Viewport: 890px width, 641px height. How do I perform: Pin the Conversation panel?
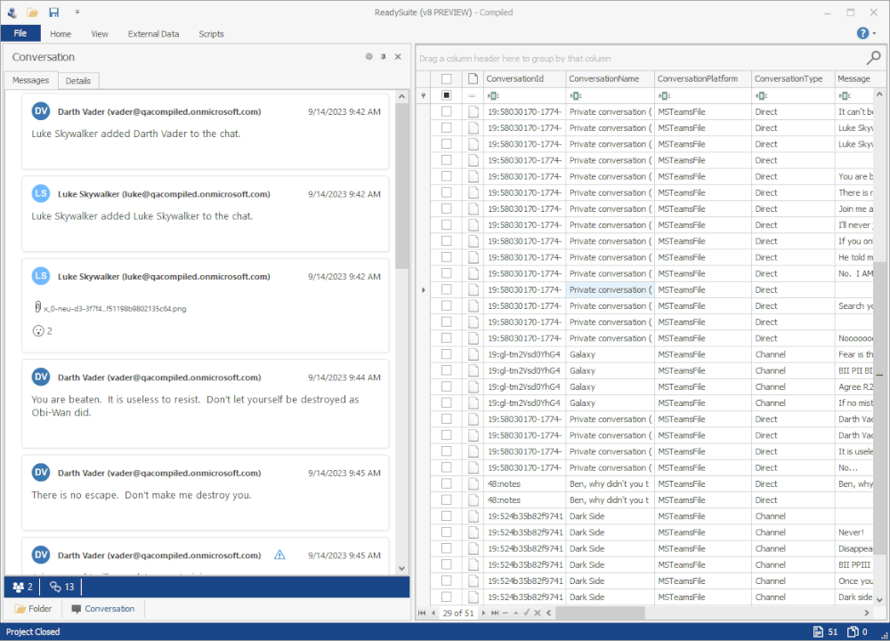tap(384, 57)
